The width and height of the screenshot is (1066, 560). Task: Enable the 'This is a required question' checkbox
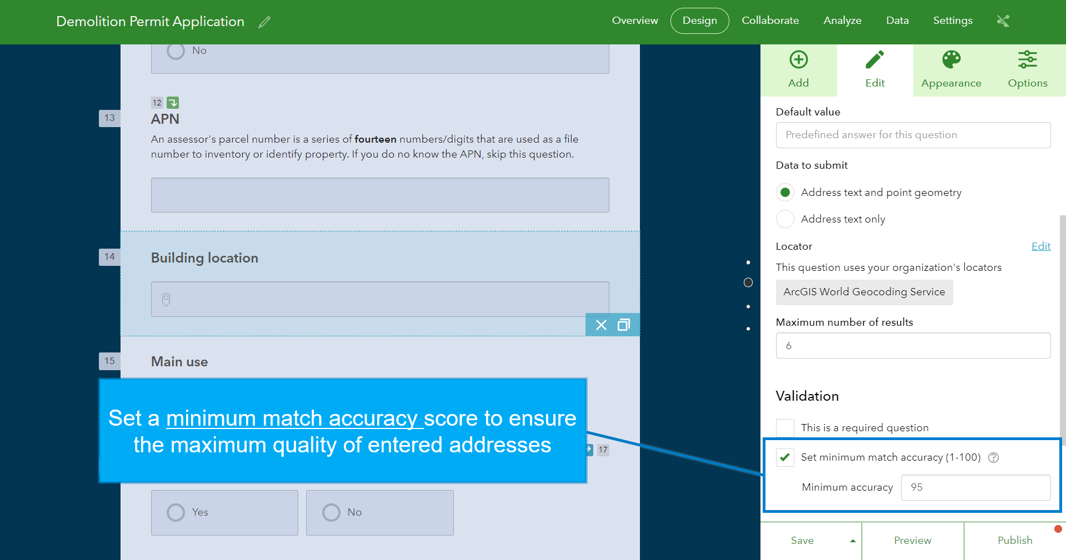[784, 427]
